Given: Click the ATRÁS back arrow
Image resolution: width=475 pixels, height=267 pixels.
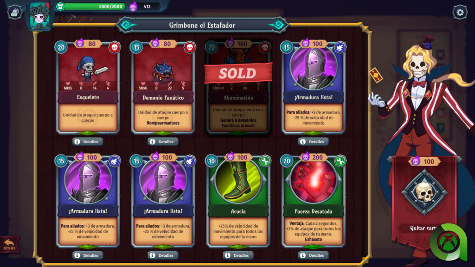Looking at the screenshot, I should click(x=10, y=244).
